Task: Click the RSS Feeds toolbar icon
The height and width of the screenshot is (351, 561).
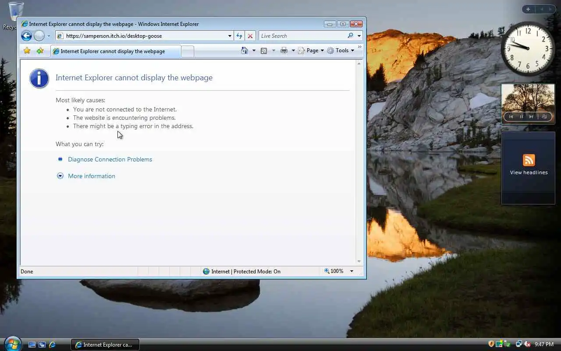Action: 264,50
